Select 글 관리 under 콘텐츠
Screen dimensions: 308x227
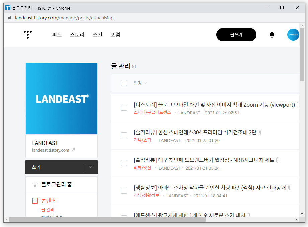tap(48, 210)
